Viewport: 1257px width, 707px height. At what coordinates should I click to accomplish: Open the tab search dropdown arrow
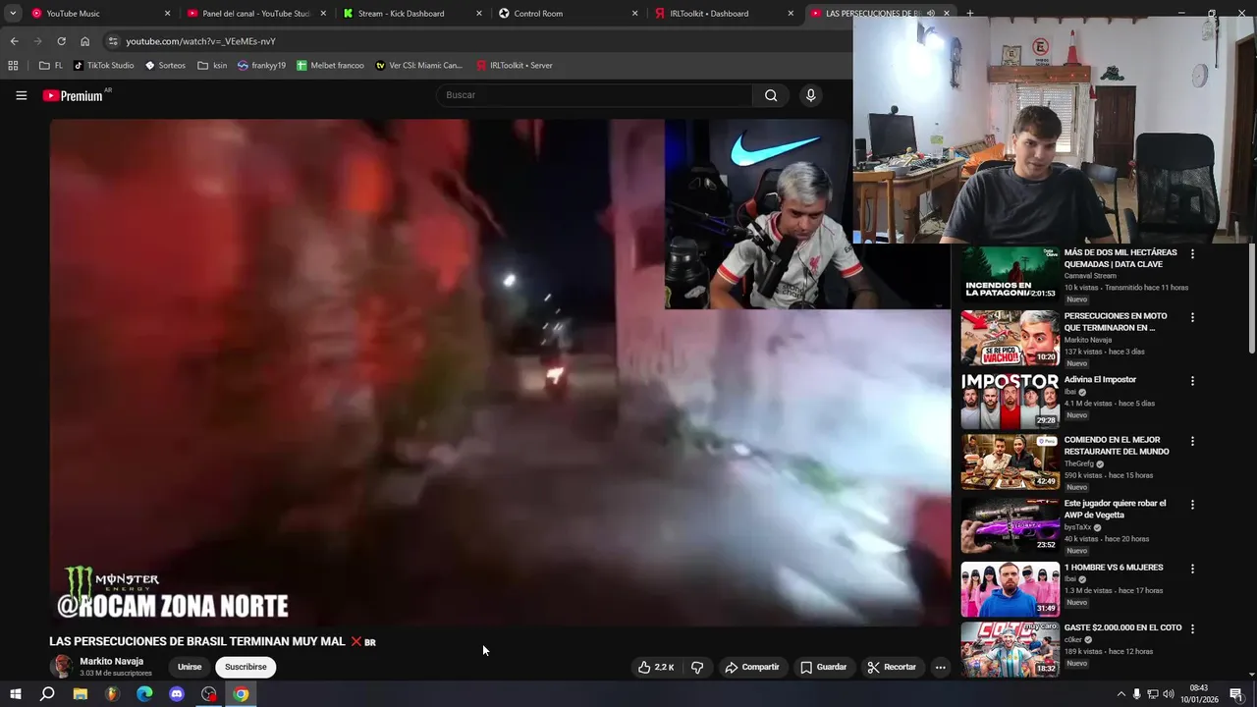(x=13, y=14)
